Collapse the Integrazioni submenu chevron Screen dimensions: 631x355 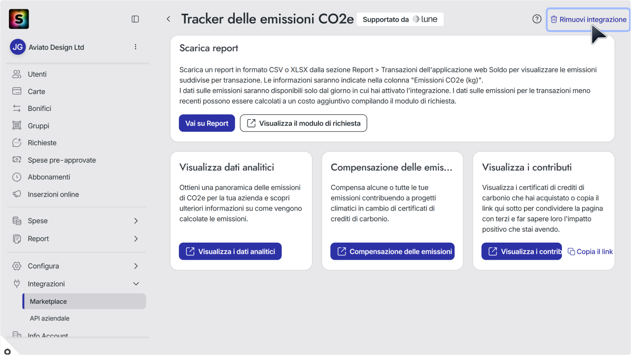(136, 284)
